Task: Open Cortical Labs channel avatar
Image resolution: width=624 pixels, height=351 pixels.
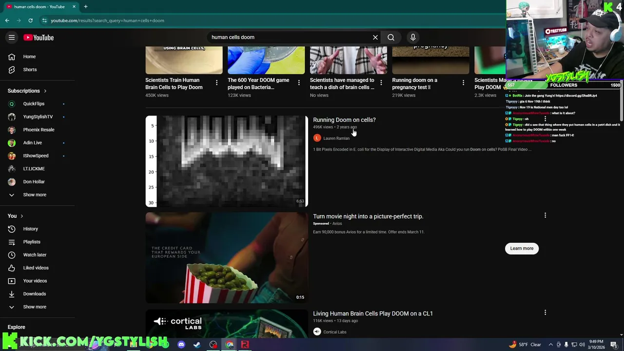Action: pyautogui.click(x=317, y=331)
